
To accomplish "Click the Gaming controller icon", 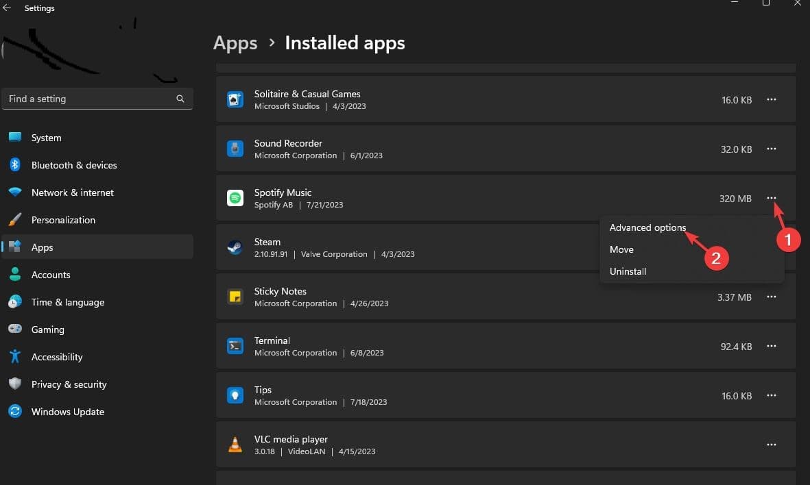I will [15, 329].
